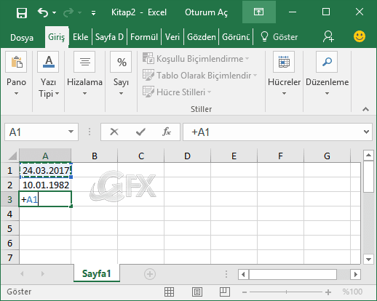The image size is (377, 301).
Task: Click cell with 10.01.1982
Action: [x=45, y=185]
